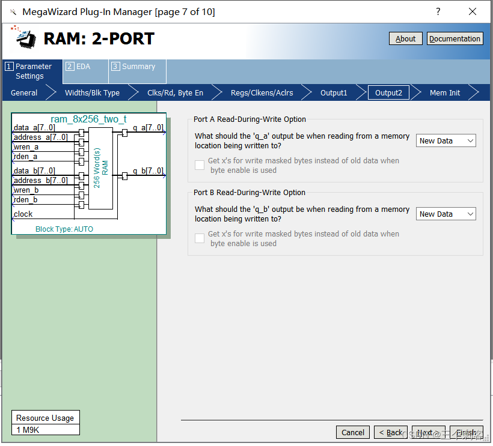The width and height of the screenshot is (493, 446).
Task: Click the About button
Action: pos(405,38)
